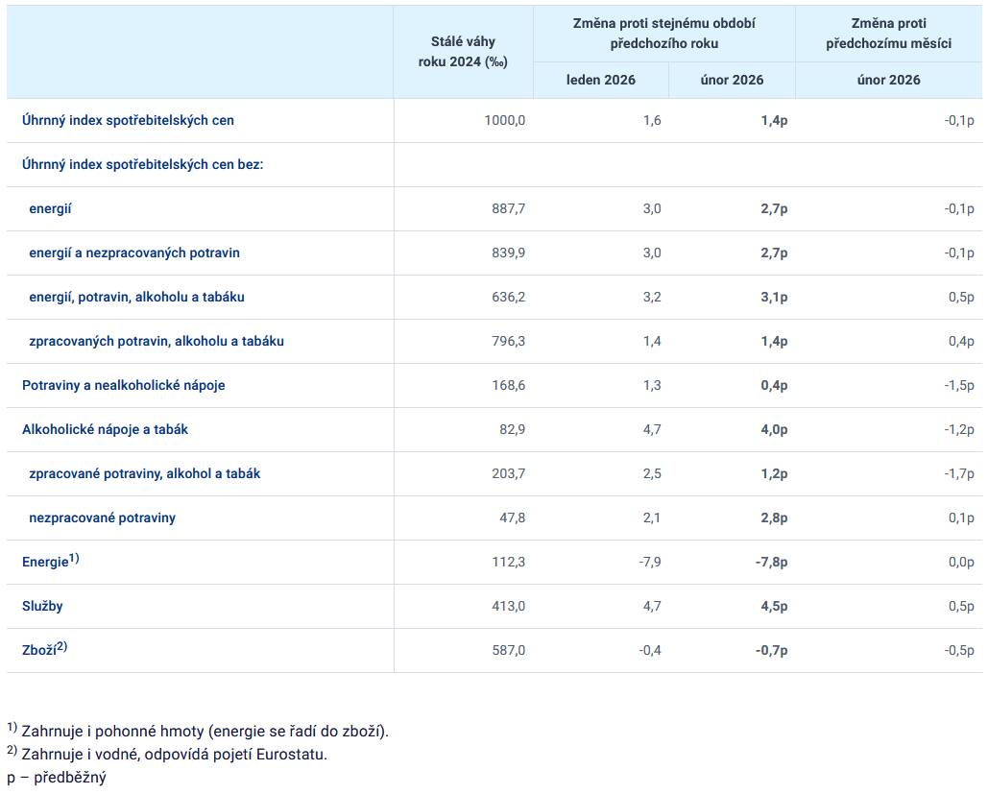Click the 'energií a nezpracovaných potravin' row label
Viewport: 988px width, 794px height.
pyautogui.click(x=134, y=253)
